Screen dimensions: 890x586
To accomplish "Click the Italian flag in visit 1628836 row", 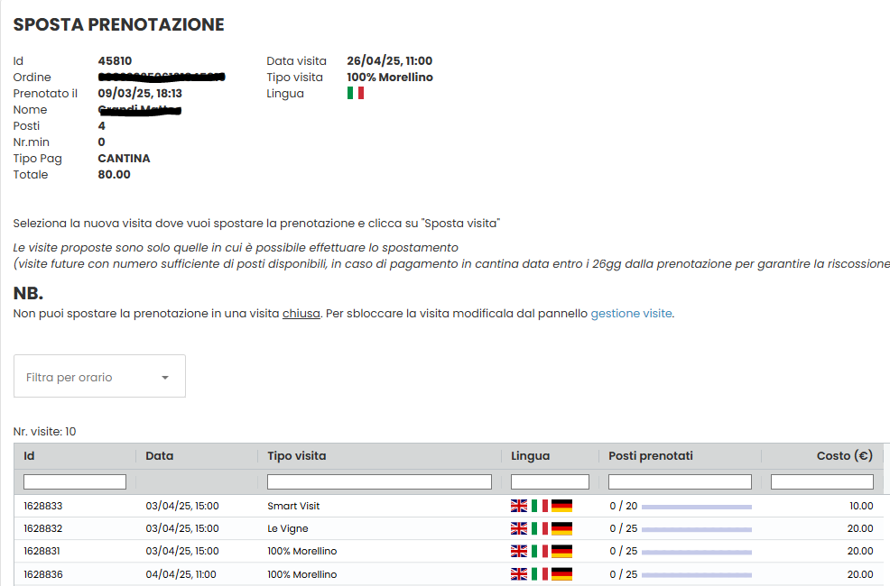I will click(540, 574).
